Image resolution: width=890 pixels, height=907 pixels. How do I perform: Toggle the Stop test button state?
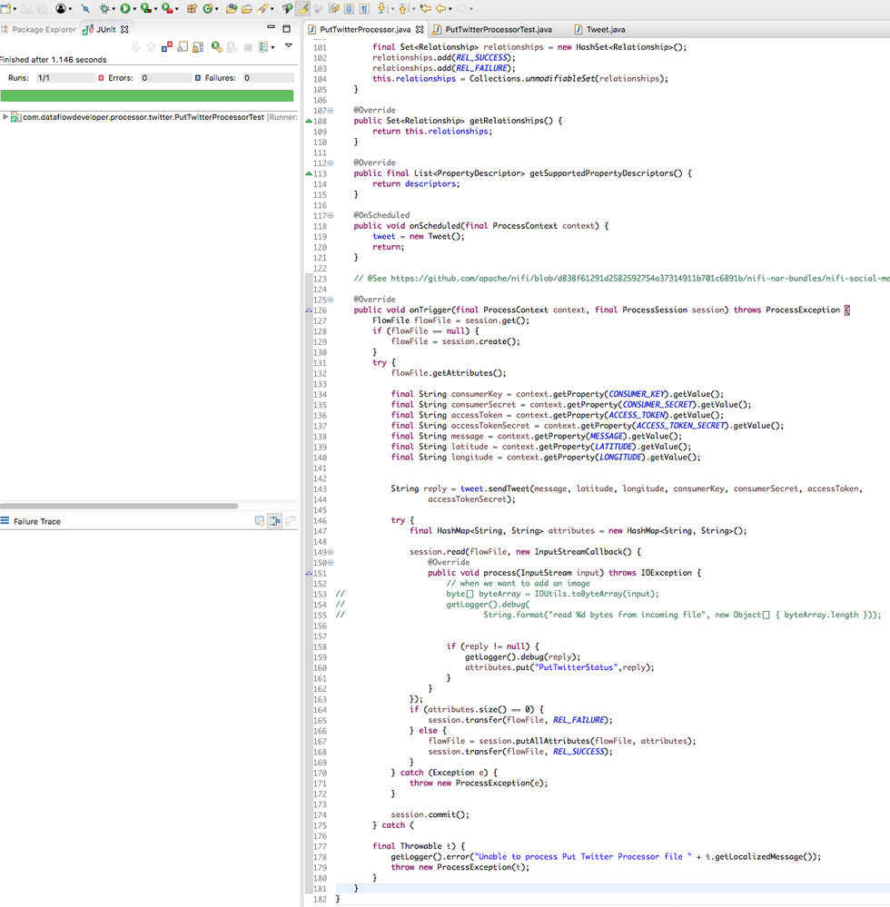click(249, 45)
